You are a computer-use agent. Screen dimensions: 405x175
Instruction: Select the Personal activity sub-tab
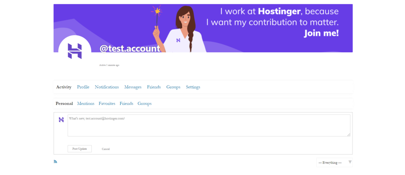click(64, 104)
